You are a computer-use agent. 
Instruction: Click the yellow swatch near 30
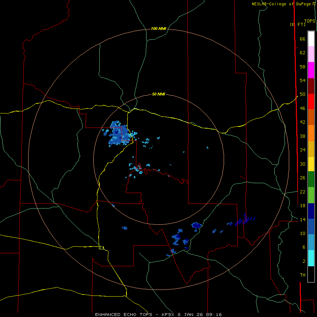tap(311, 164)
